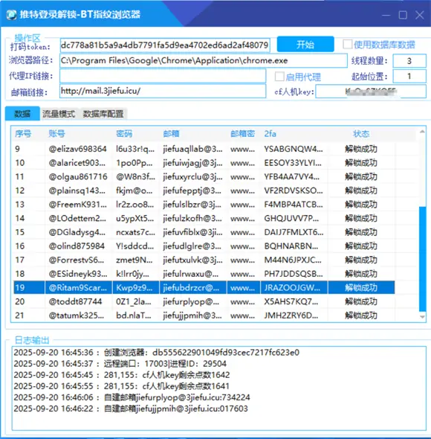Image resolution: width=431 pixels, height=439 pixels.
Task: Click the cf人机key input field
Action: pos(371,92)
